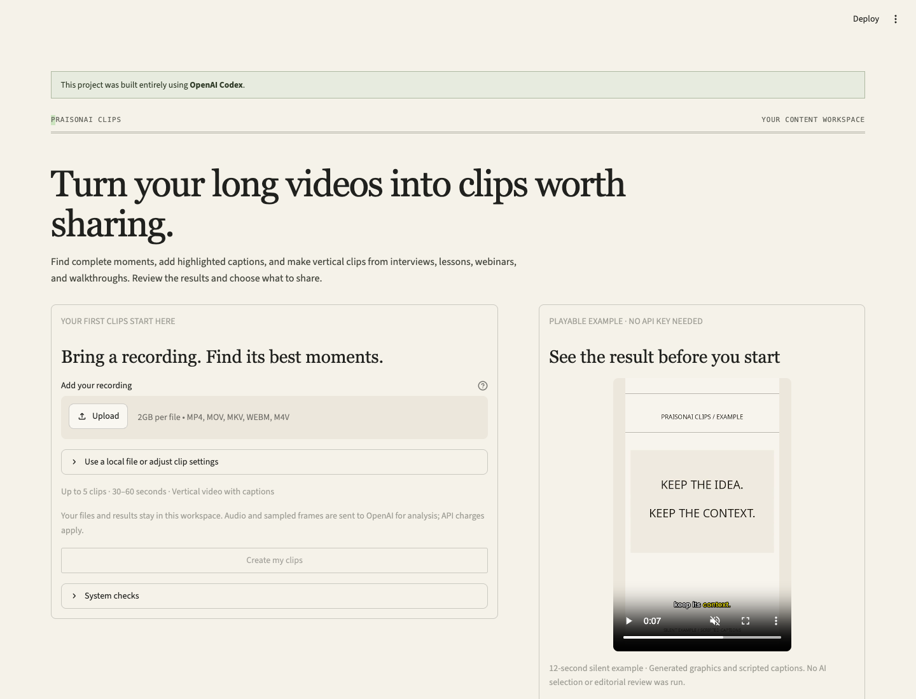Click the "See the result before you start" heading
916x699 pixels.
pos(664,357)
